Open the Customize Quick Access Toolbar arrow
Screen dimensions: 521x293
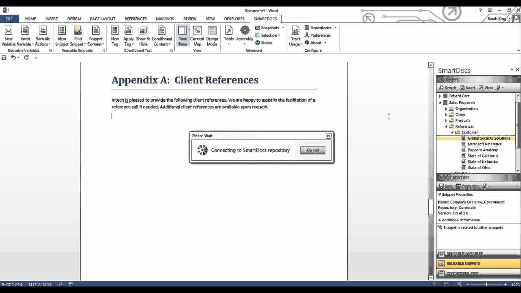coord(36,58)
